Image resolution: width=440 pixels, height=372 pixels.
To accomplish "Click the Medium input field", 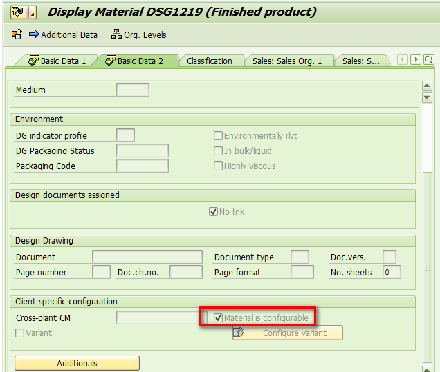I will tap(133, 90).
